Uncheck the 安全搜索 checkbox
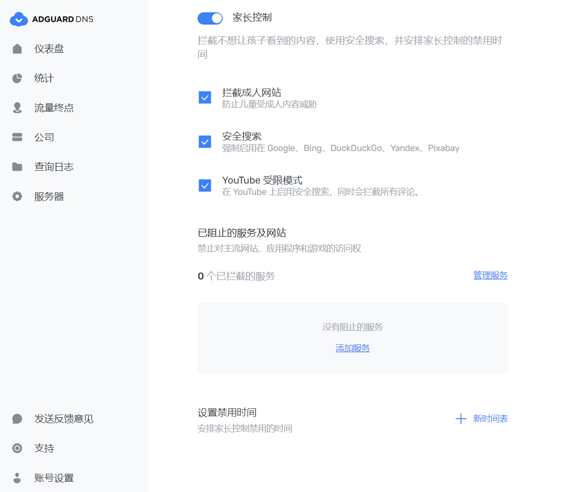Image resolution: width=573 pixels, height=492 pixels. pyautogui.click(x=205, y=142)
